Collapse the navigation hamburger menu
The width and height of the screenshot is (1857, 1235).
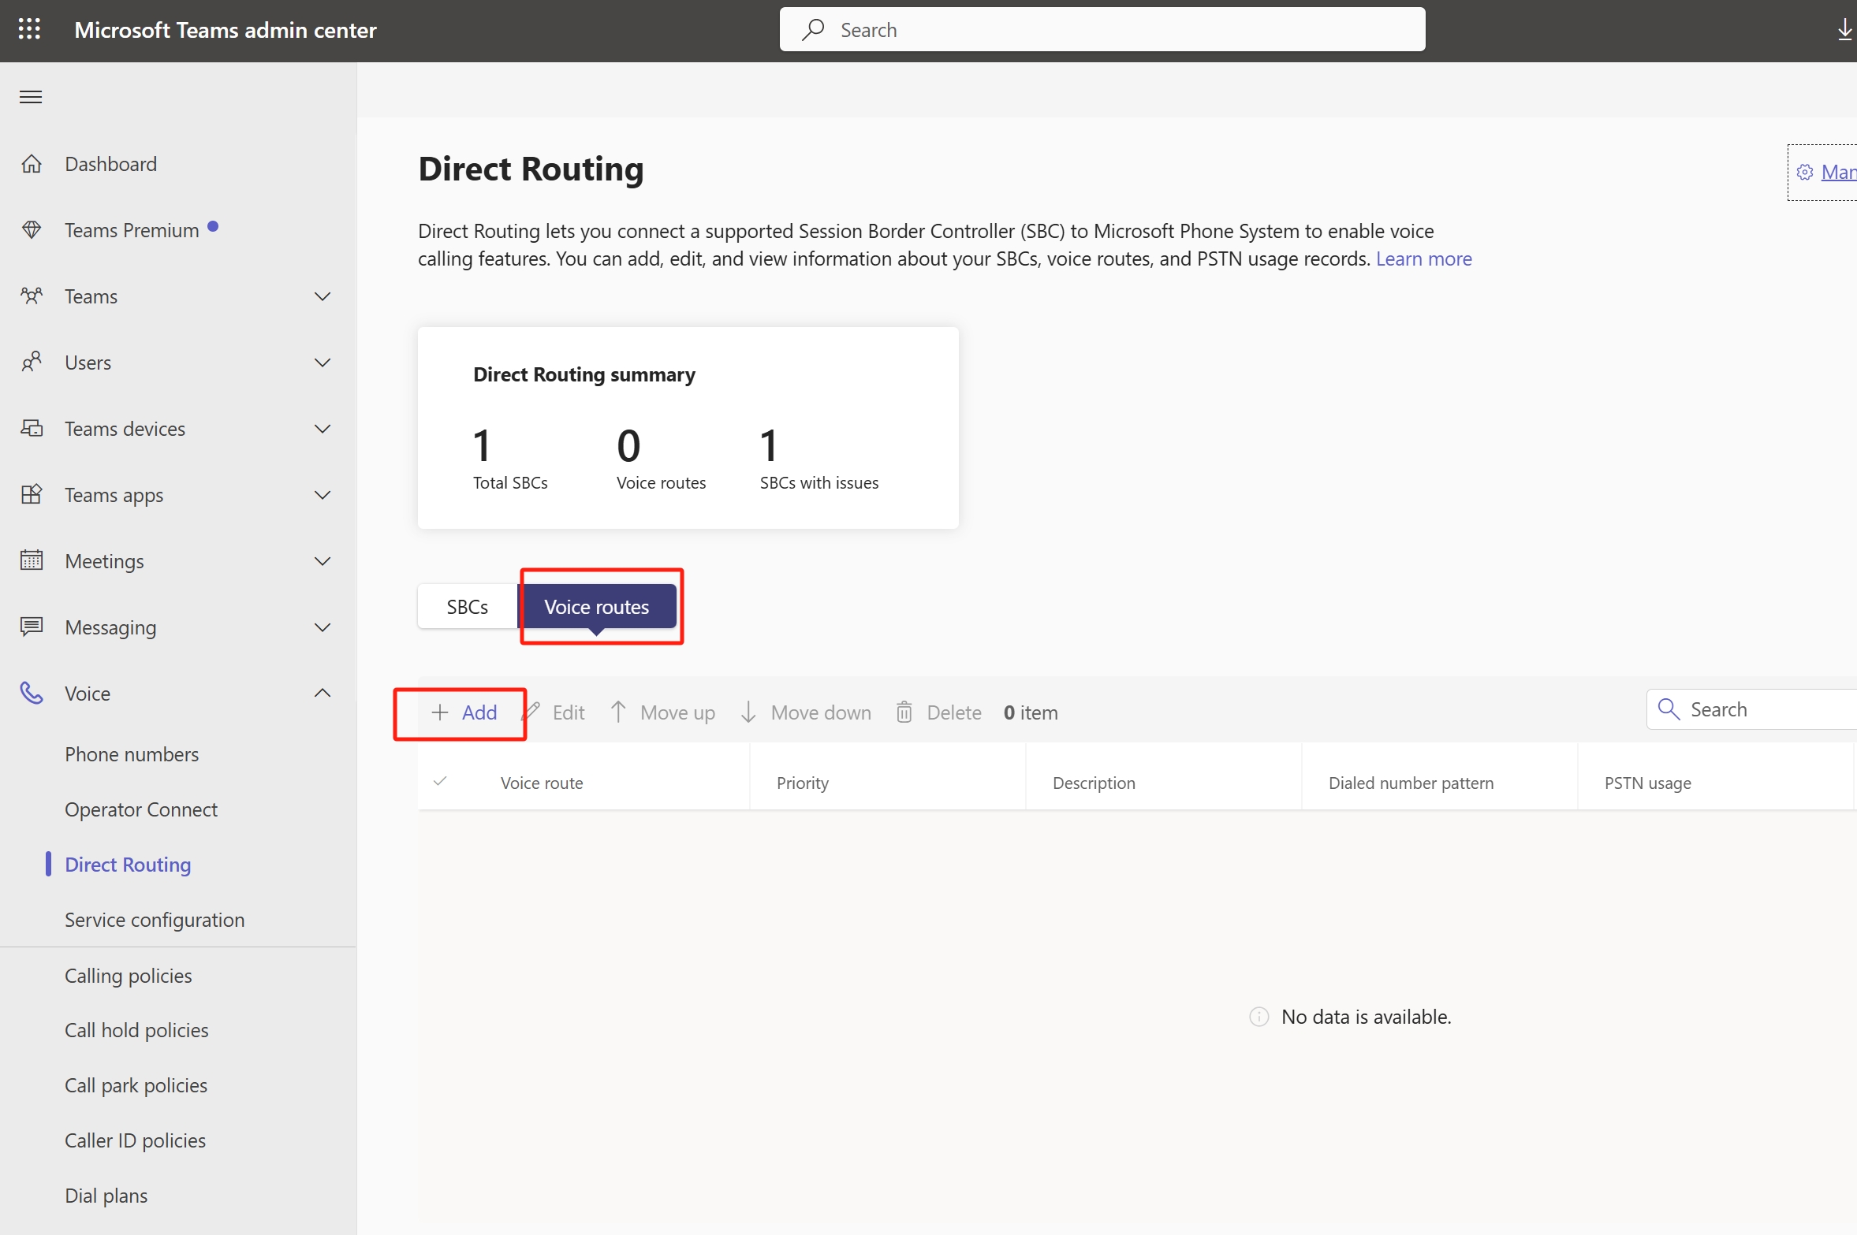point(31,97)
